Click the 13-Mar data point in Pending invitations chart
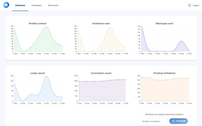The height and width of the screenshot is (126, 202). pos(157,80)
